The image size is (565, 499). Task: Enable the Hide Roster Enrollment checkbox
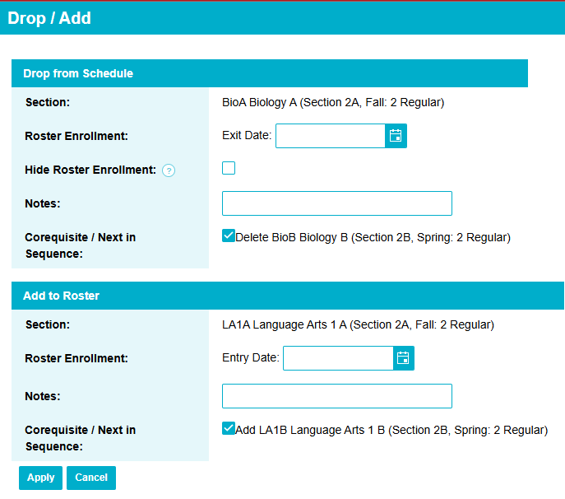point(229,168)
